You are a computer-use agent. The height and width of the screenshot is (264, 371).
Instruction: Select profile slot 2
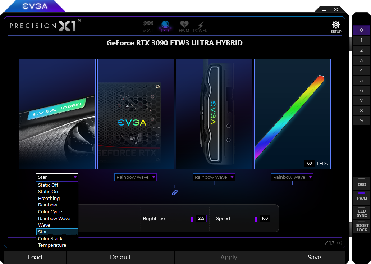(x=361, y=50)
